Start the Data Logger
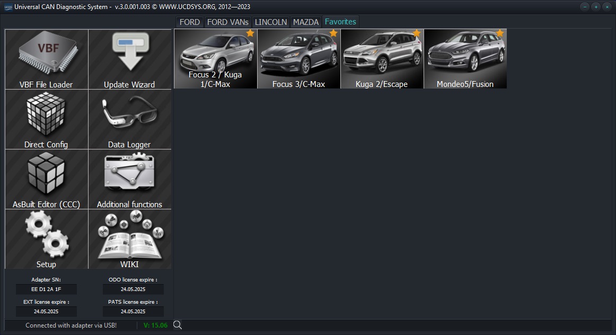The height and width of the screenshot is (335, 616). click(129, 119)
